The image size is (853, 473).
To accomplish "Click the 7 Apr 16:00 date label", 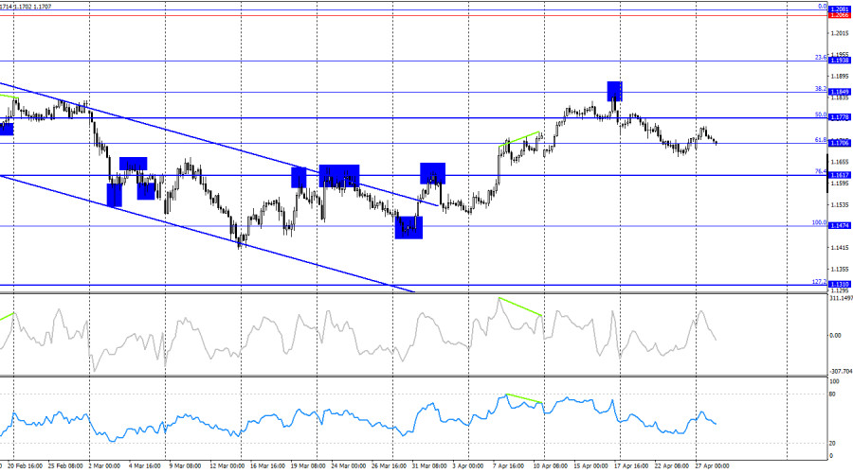I will (x=509, y=466).
